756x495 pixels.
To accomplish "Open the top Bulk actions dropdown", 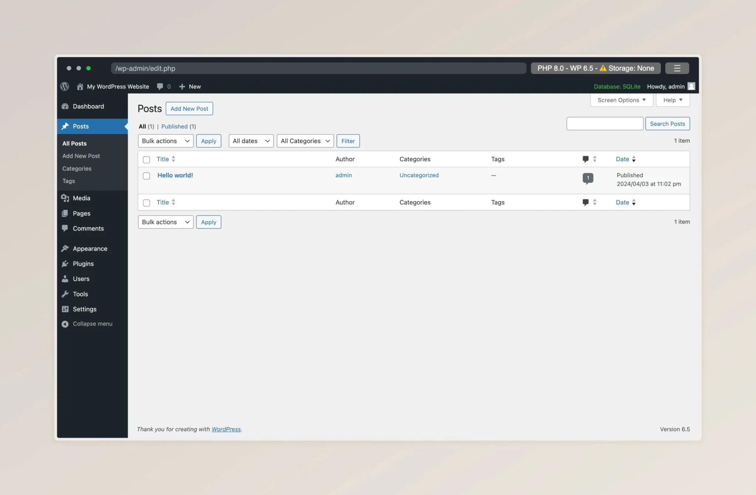I will 165,141.
